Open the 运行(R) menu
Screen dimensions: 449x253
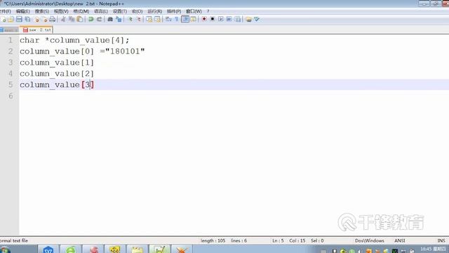(x=154, y=11)
